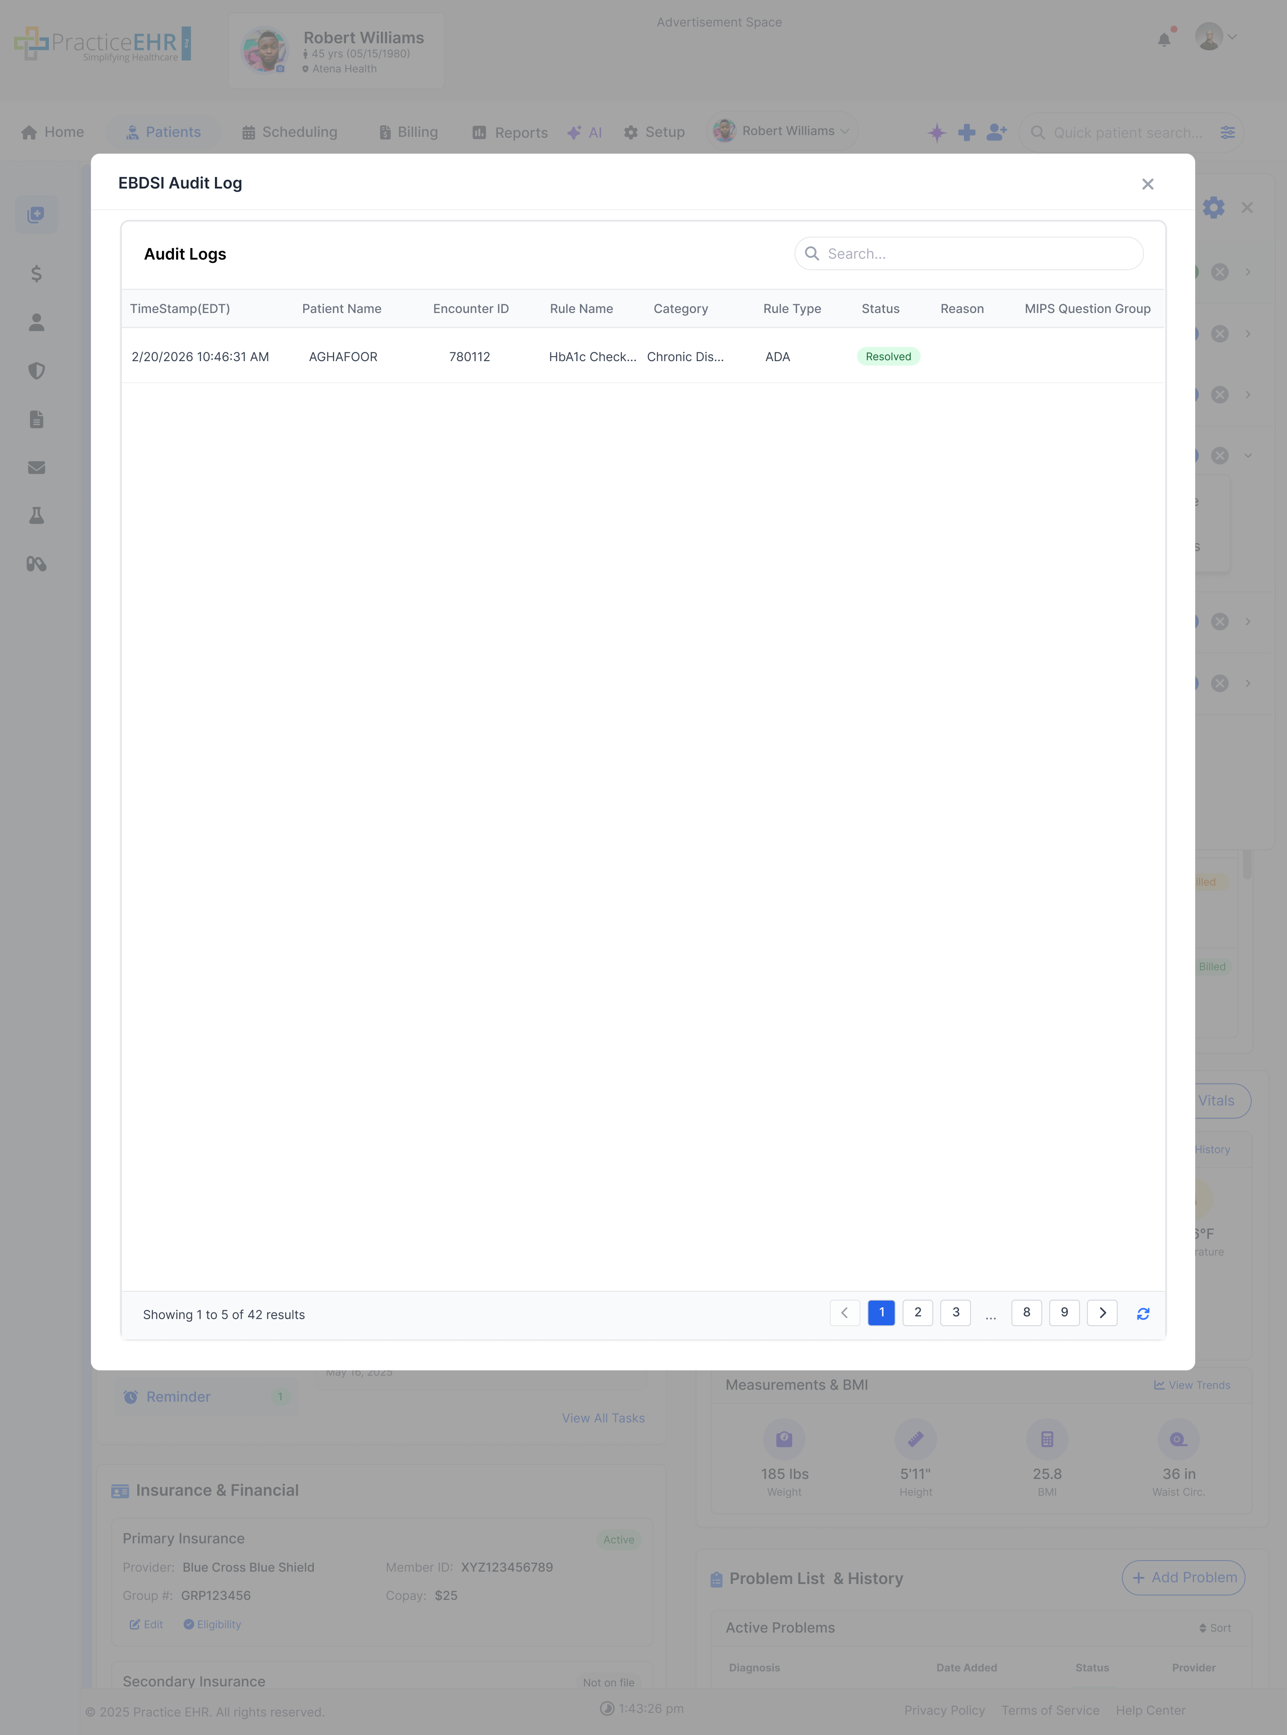1287x1735 pixels.
Task: Click the PracticeEHR logo
Action: coord(102,45)
